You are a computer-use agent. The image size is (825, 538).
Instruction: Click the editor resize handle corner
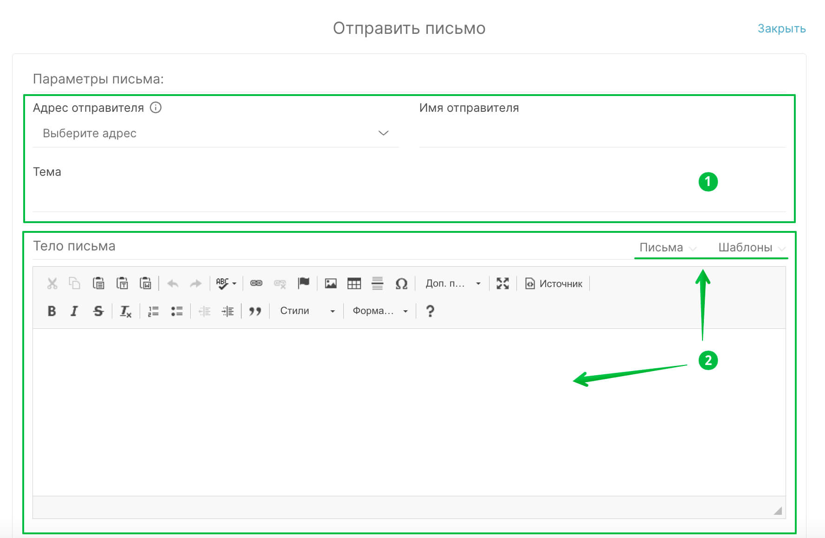coord(778,511)
